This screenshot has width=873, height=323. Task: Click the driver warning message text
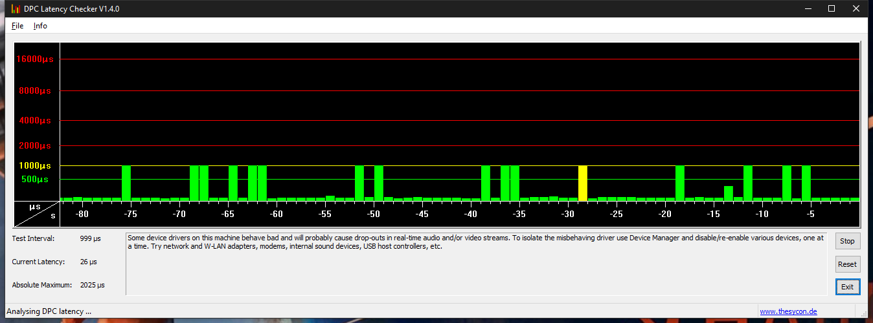pos(476,242)
